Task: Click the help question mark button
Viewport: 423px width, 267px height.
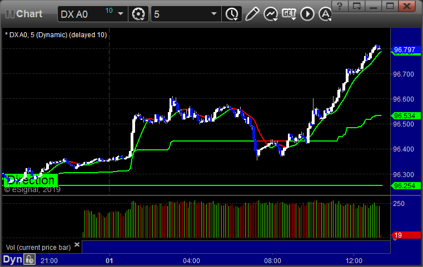Action: point(340,6)
